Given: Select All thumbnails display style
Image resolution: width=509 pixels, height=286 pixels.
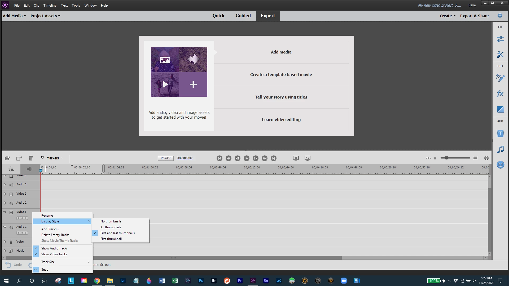Looking at the screenshot, I should point(111,227).
